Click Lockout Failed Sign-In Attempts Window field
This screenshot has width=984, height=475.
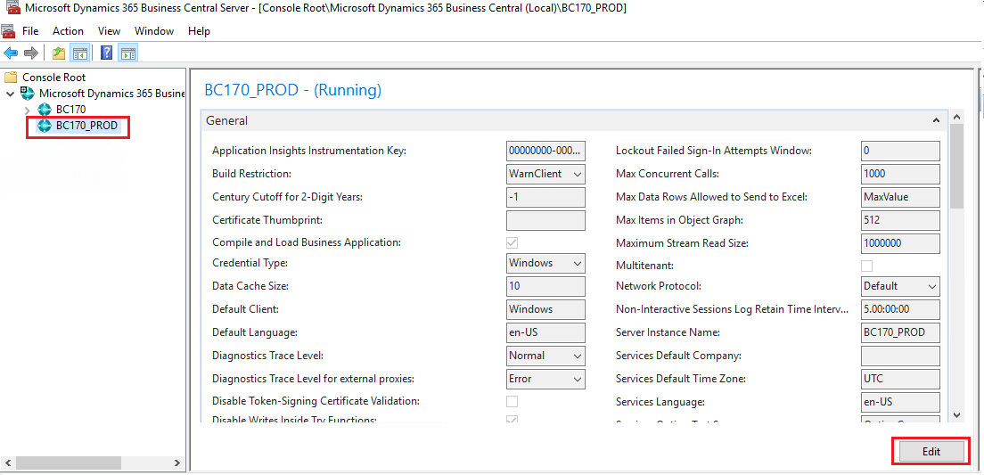coord(900,151)
